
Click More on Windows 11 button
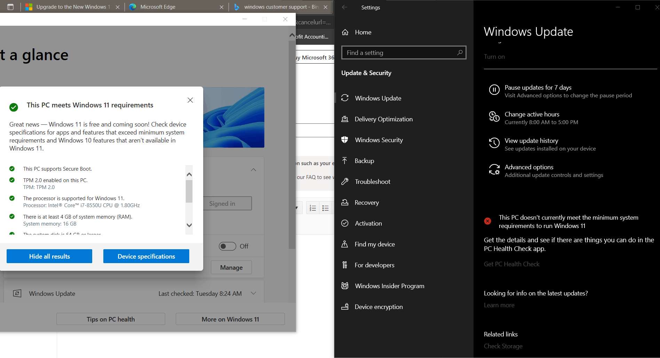click(230, 319)
